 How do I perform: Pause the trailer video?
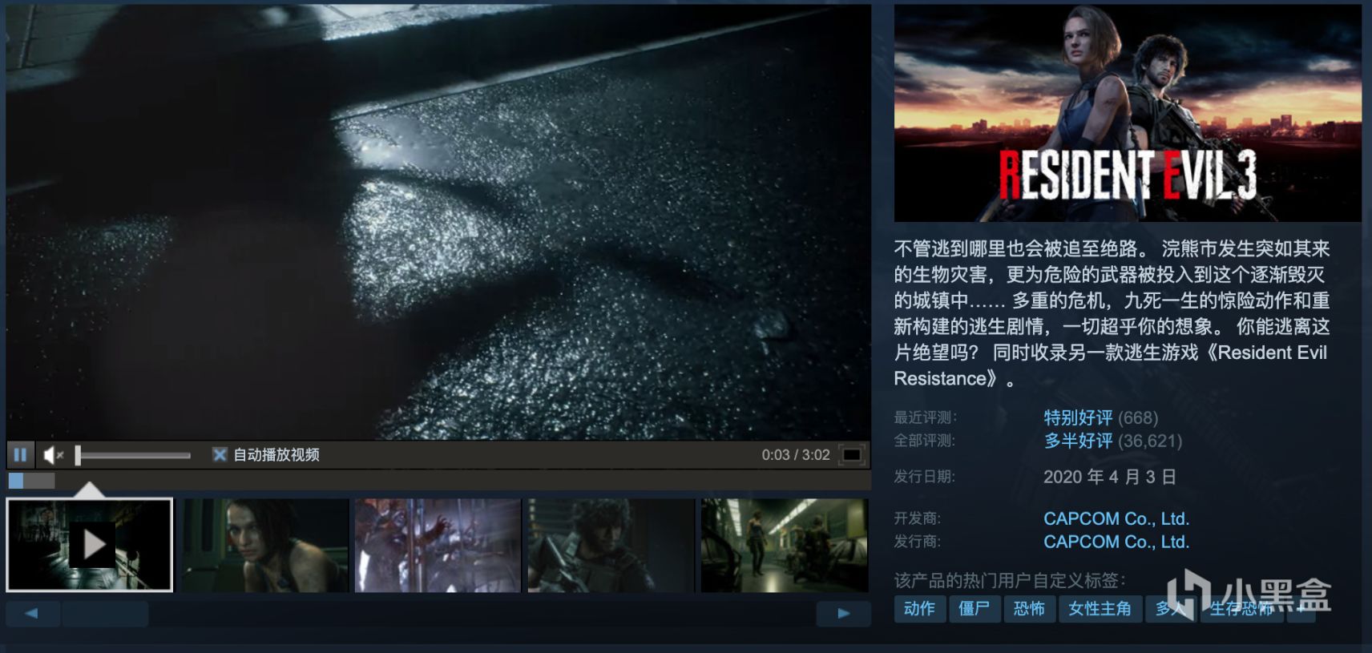point(20,455)
